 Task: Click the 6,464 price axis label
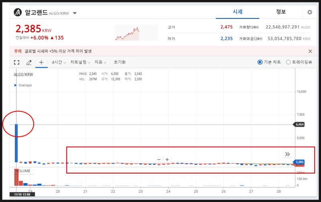click(x=299, y=125)
